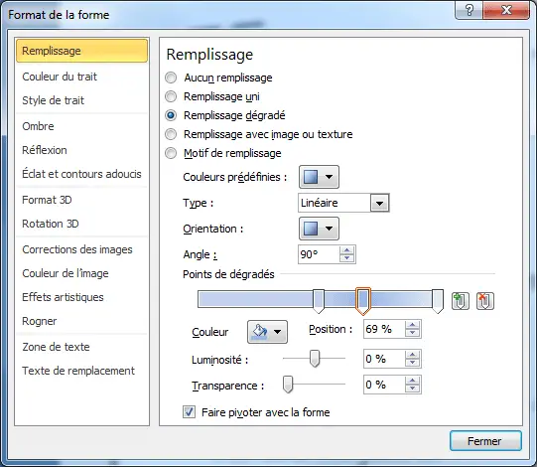537x467 pixels.
Task: Open Éclat et contours adoucis category
Action: pos(81,174)
